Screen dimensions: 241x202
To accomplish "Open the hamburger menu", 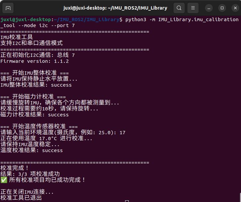I will tap(193, 8).
